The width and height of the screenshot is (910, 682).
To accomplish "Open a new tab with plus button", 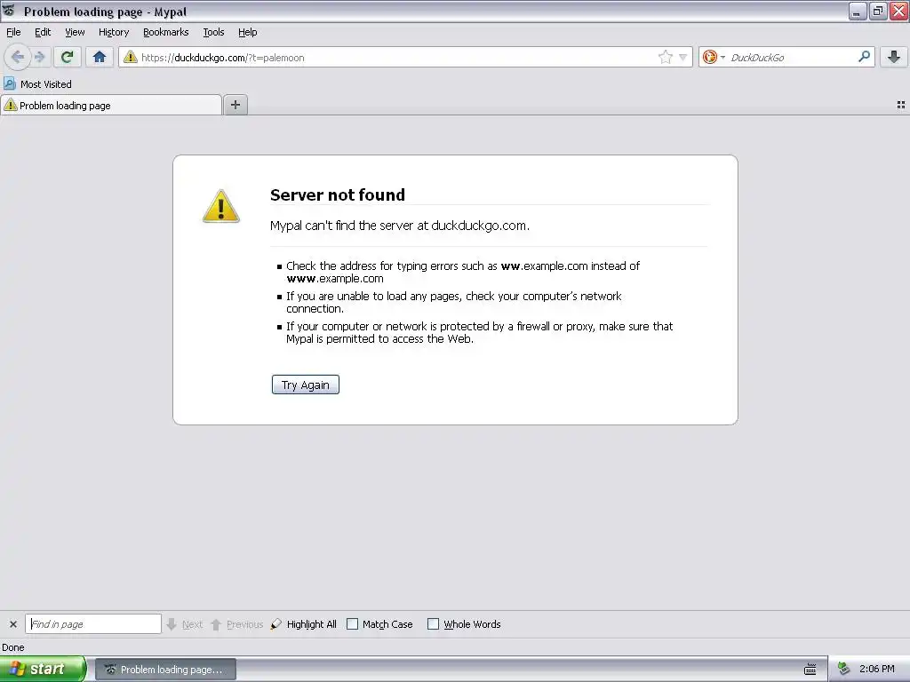I will coord(235,105).
